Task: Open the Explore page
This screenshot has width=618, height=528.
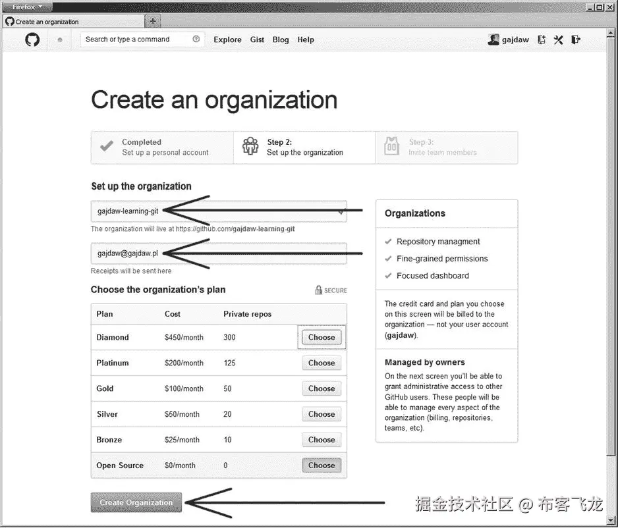Action: click(227, 40)
